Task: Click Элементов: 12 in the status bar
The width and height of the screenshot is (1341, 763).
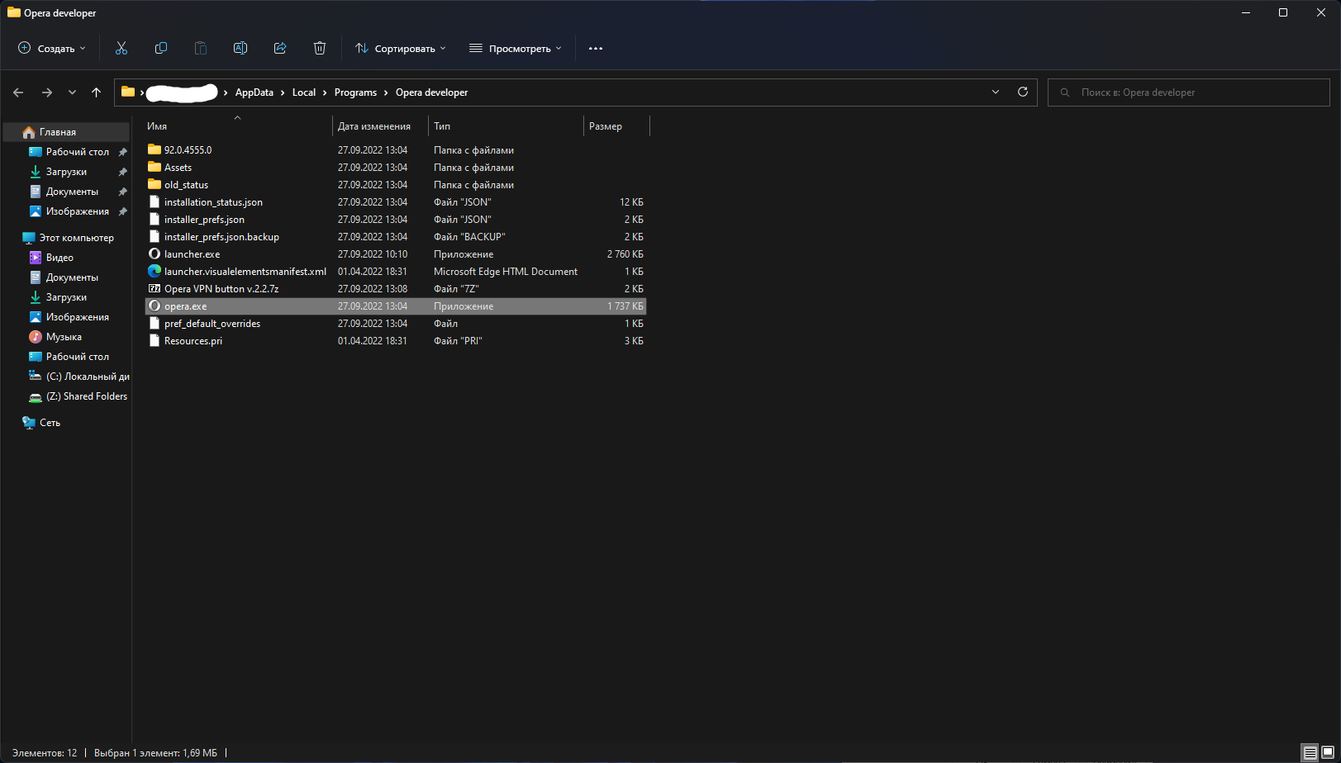Action: coord(45,753)
